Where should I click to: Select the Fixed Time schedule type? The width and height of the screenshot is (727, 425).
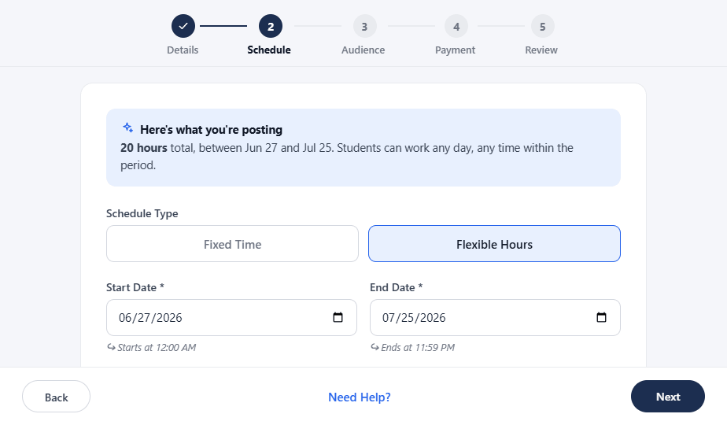232,243
